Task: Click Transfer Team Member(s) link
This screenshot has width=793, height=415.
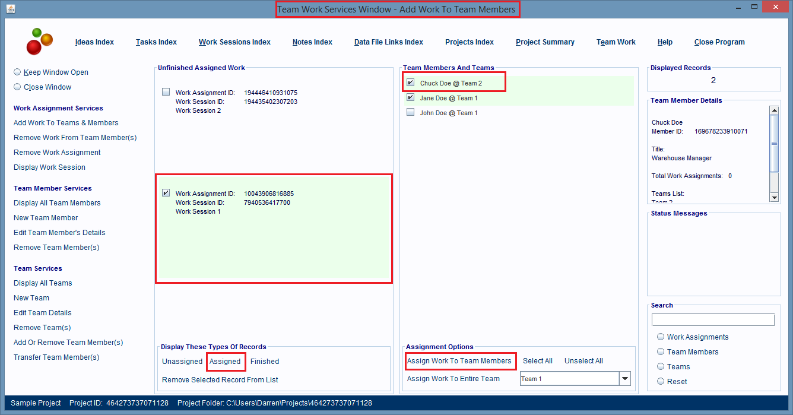Action: pyautogui.click(x=56, y=357)
